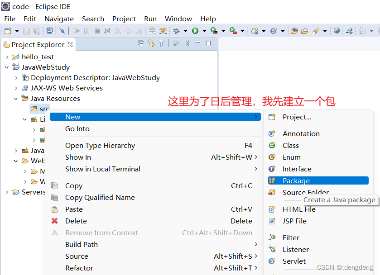This screenshot has height=275, width=380.
Task: Open the Project Explorer View Menu dots
Action: (x=188, y=43)
